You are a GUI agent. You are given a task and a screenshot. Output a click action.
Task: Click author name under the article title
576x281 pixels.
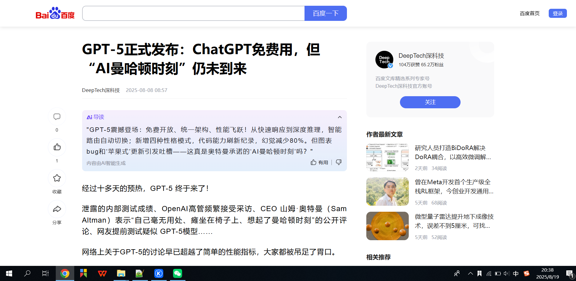(x=101, y=90)
